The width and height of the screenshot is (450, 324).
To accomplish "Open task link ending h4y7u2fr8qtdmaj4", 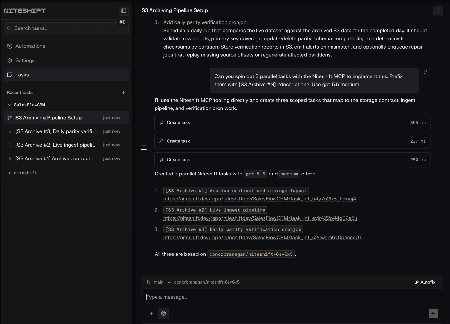I will pos(260,199).
